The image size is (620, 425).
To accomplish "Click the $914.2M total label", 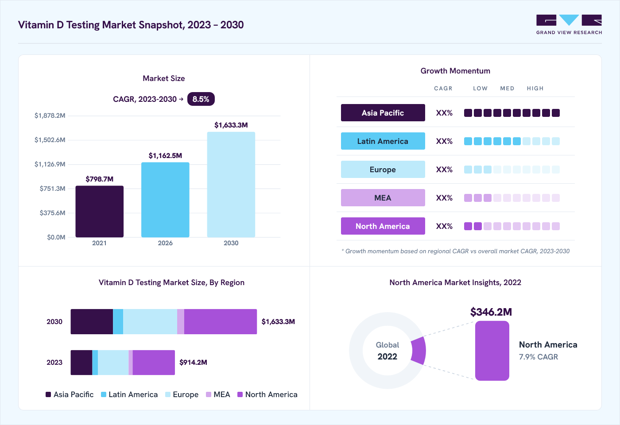I will coord(193,362).
